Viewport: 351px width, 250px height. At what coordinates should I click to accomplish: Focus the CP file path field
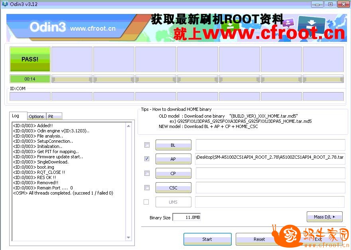coord(270,173)
